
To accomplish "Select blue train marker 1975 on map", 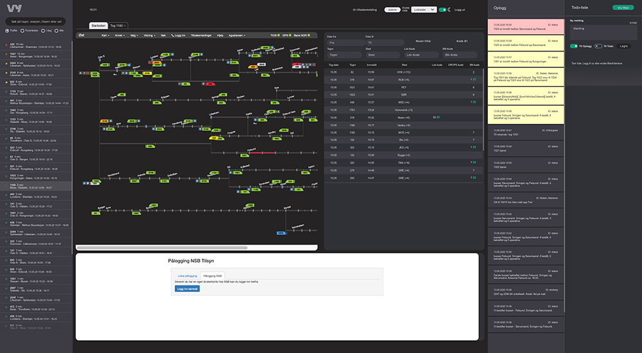I will (281, 233).
